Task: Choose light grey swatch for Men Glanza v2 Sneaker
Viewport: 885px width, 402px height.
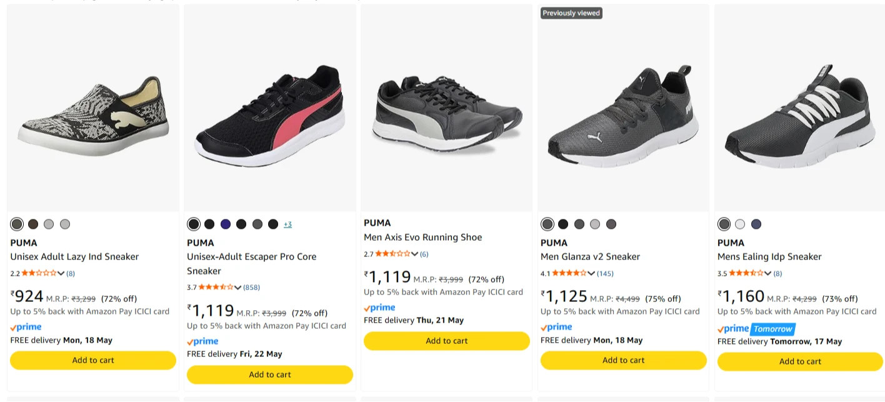Action: (x=595, y=224)
